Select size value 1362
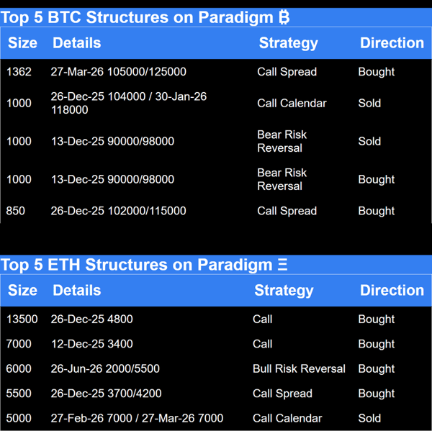The width and height of the screenshot is (432, 431). pyautogui.click(x=19, y=72)
